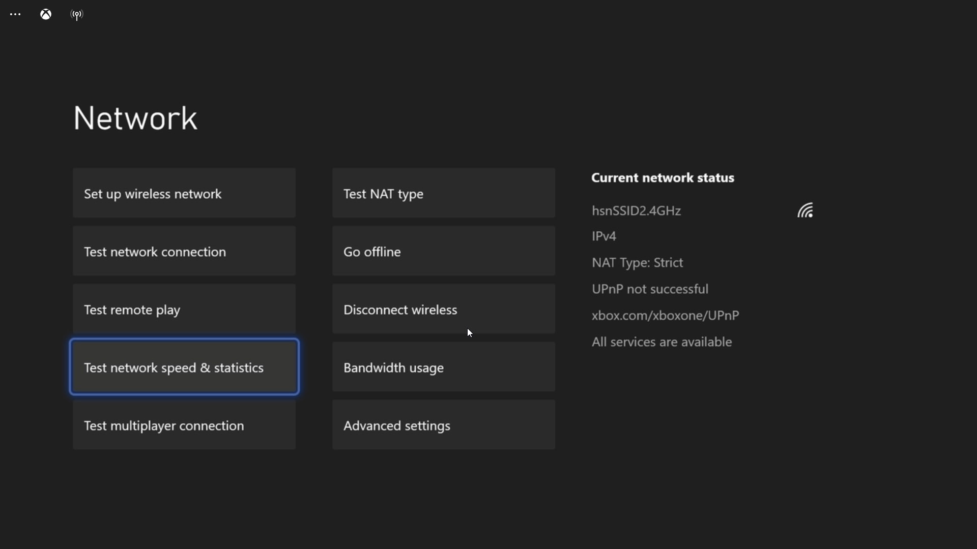Select Set up wireless network

click(x=184, y=193)
